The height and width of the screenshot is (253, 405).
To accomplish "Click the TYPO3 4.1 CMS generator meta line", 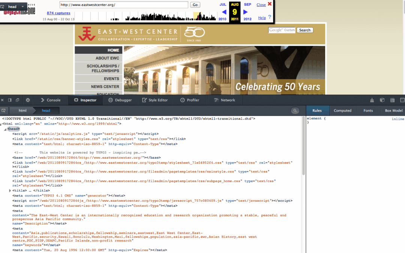I will coord(69,196).
